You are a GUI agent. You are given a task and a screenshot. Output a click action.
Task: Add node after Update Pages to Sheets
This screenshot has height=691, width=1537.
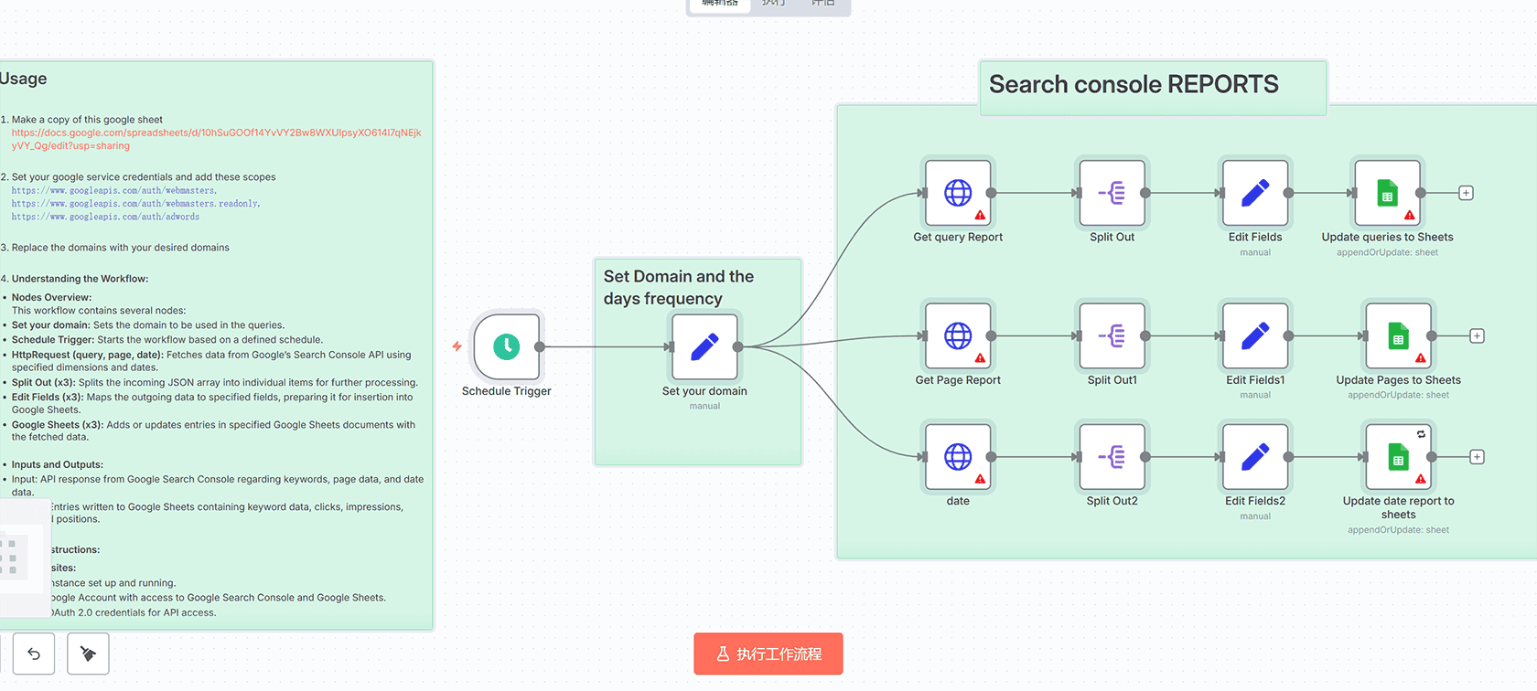click(x=1477, y=336)
